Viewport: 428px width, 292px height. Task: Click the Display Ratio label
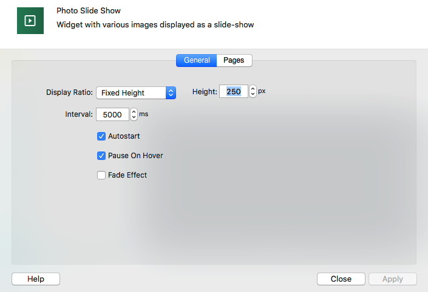click(69, 92)
